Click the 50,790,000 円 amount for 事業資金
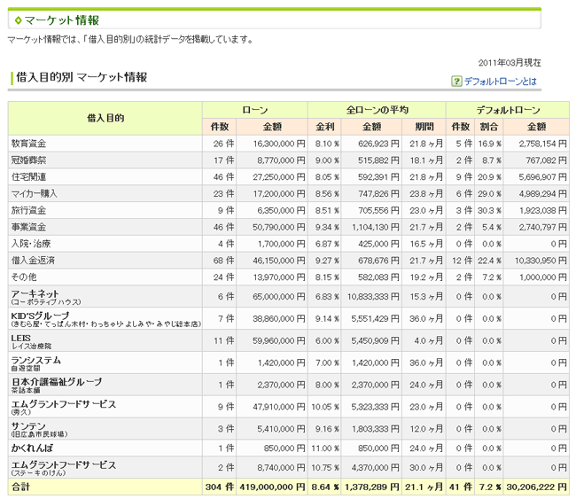 279,227
